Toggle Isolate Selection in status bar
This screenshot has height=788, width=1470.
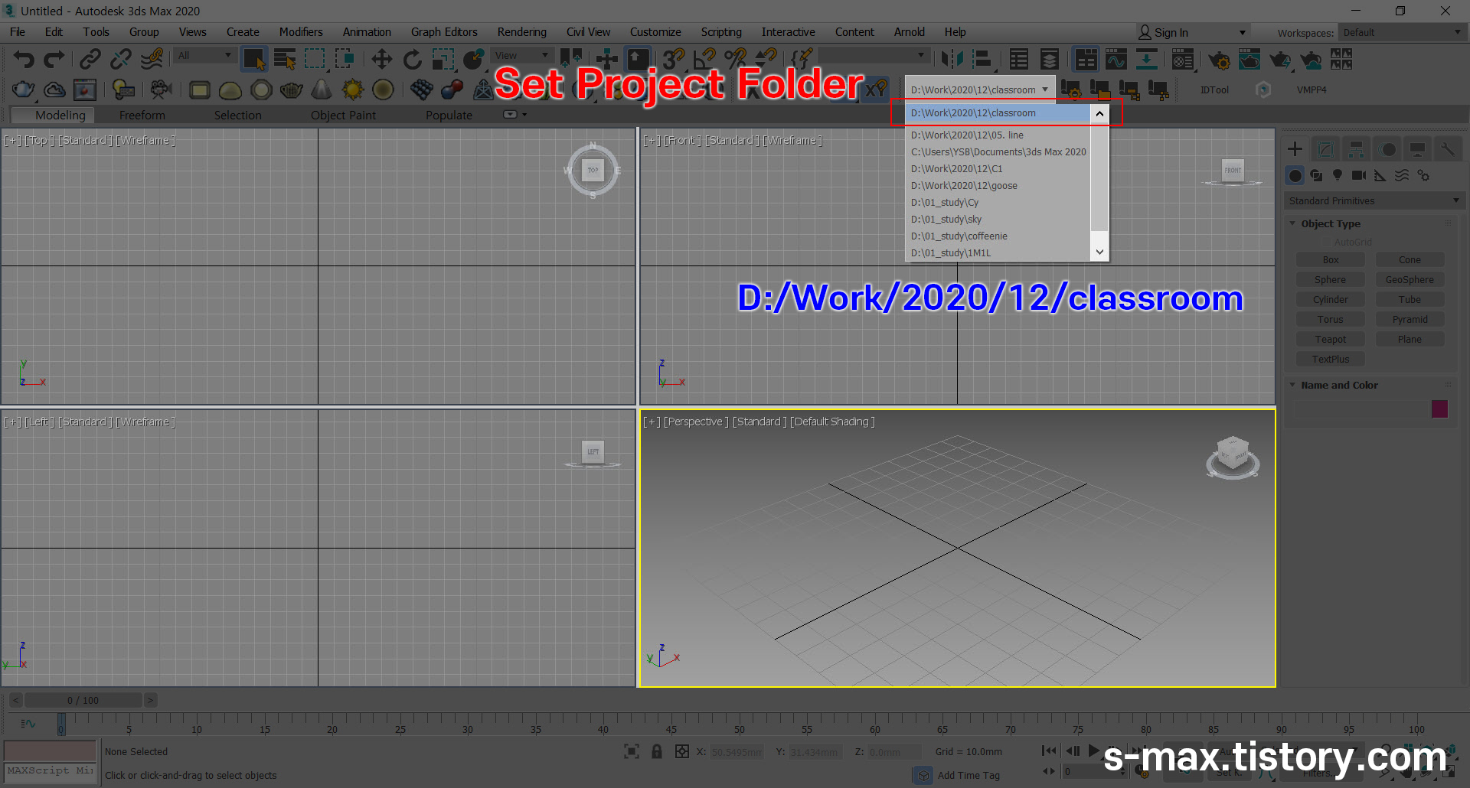point(632,752)
